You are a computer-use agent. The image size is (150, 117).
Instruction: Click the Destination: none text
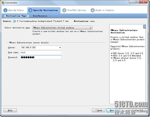pyautogui.click(x=84, y=21)
